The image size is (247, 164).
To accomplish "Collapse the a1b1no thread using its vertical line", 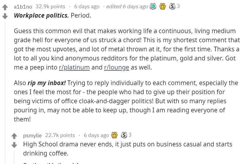I will [x=5, y=93].
